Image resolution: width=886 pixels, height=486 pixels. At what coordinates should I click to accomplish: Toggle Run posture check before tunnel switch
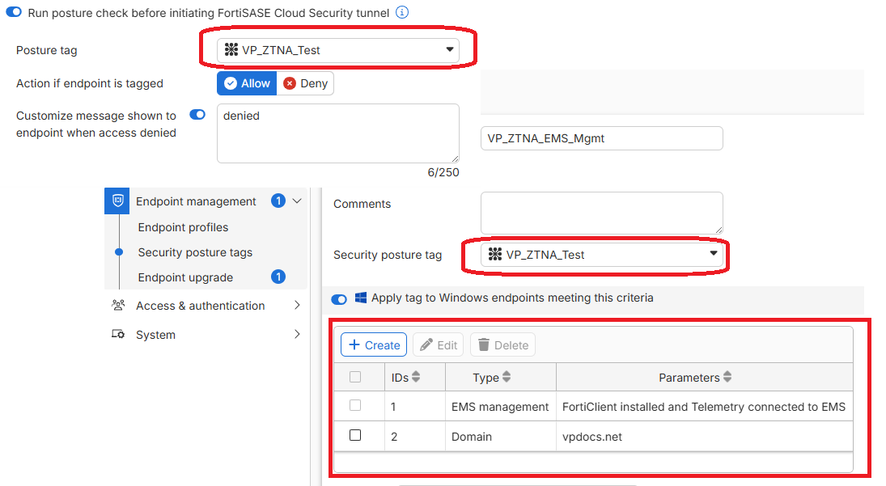pos(14,12)
